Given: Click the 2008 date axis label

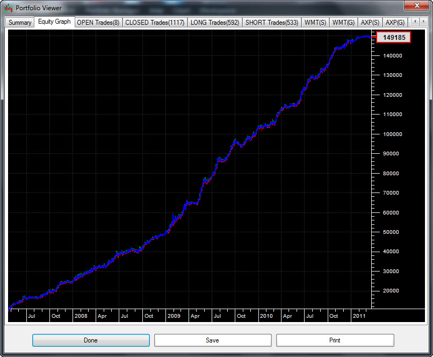Looking at the screenshot, I should pyautogui.click(x=81, y=316).
